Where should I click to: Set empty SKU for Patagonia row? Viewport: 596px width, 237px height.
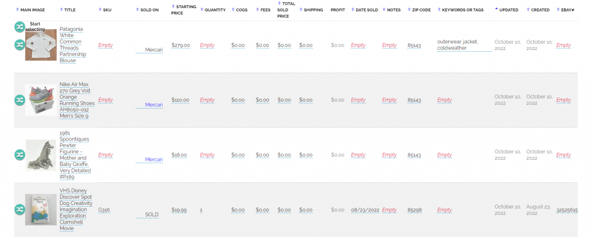(x=106, y=45)
